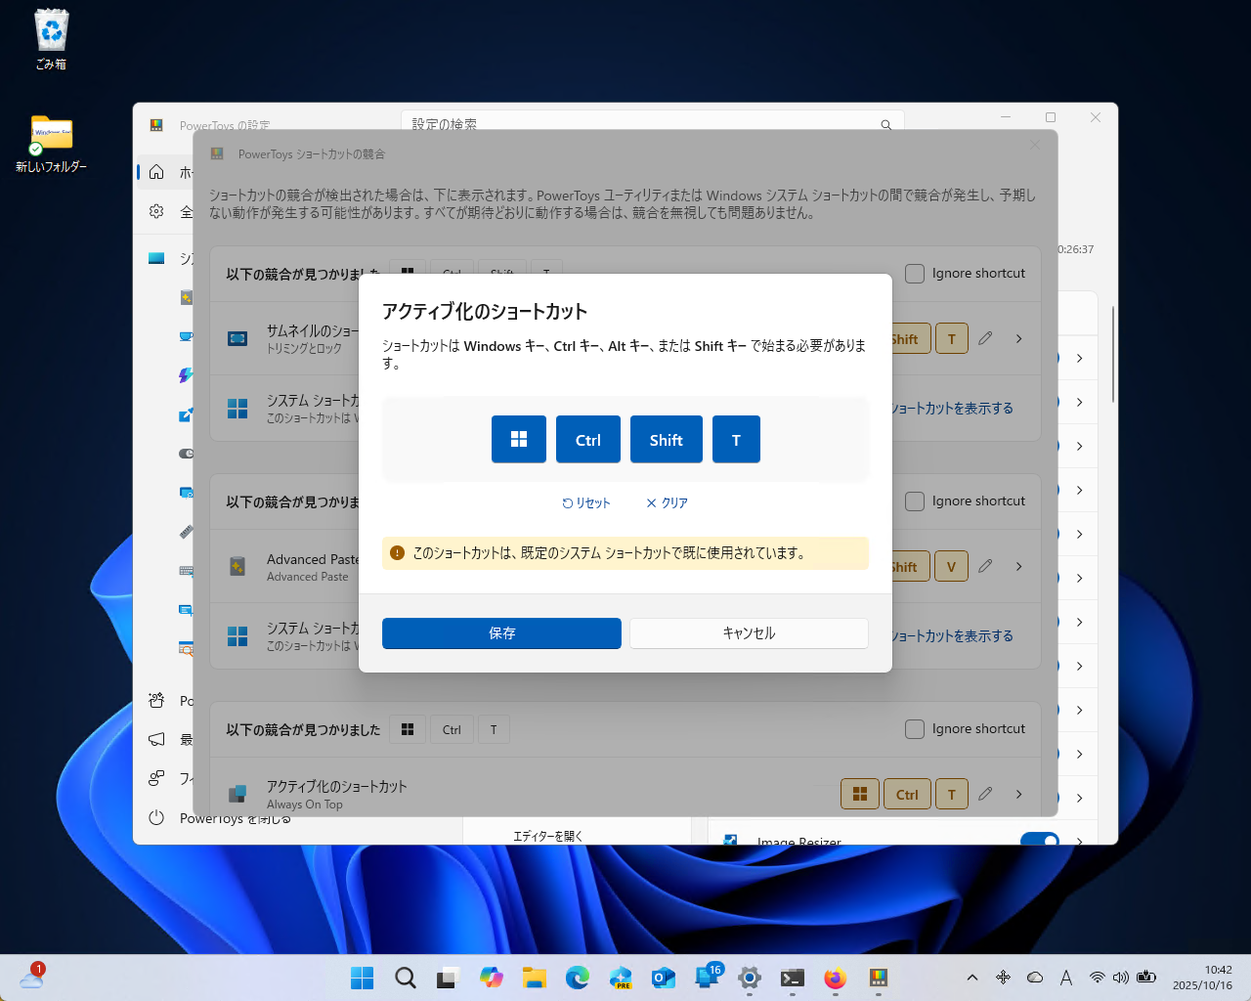Check Ignore shortcut for the Advanced Paste conflict
Viewport: 1251px width, 1001px height.
(x=914, y=500)
